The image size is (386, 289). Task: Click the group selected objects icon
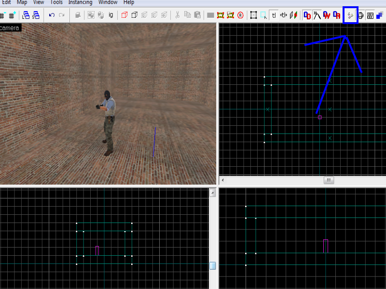(x=91, y=15)
